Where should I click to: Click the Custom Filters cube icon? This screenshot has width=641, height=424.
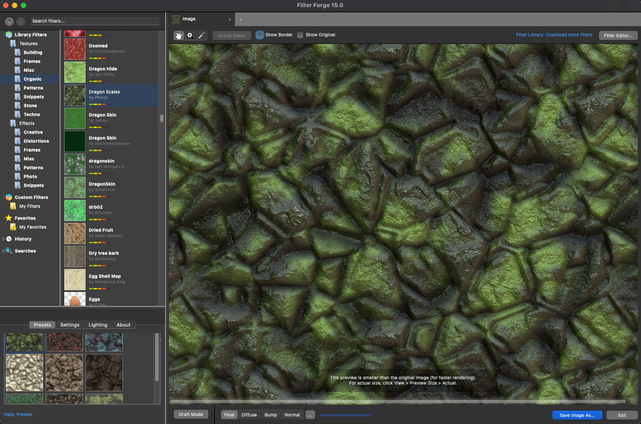(8, 197)
